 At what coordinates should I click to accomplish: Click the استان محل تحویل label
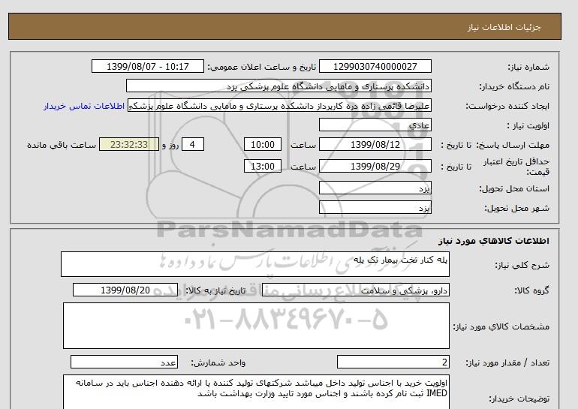[x=514, y=188]
